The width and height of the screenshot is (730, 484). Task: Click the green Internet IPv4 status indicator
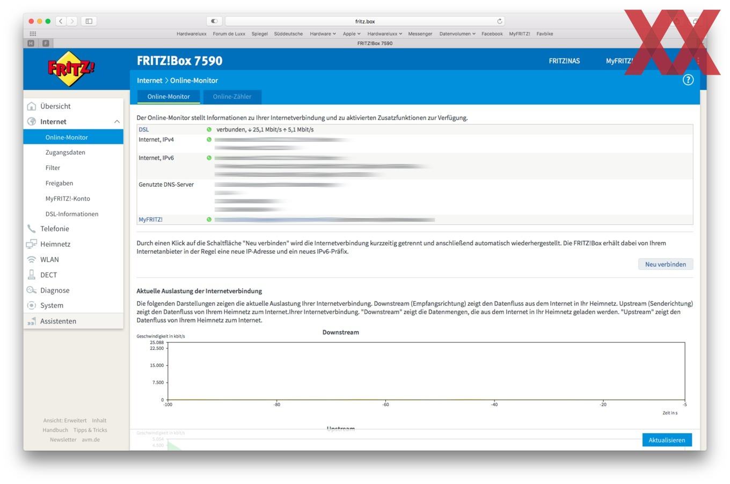click(x=209, y=140)
